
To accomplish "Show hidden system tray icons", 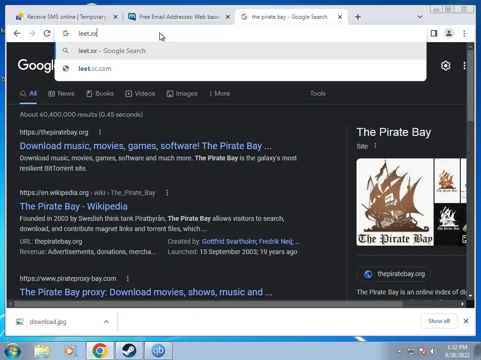I will 399,351.
